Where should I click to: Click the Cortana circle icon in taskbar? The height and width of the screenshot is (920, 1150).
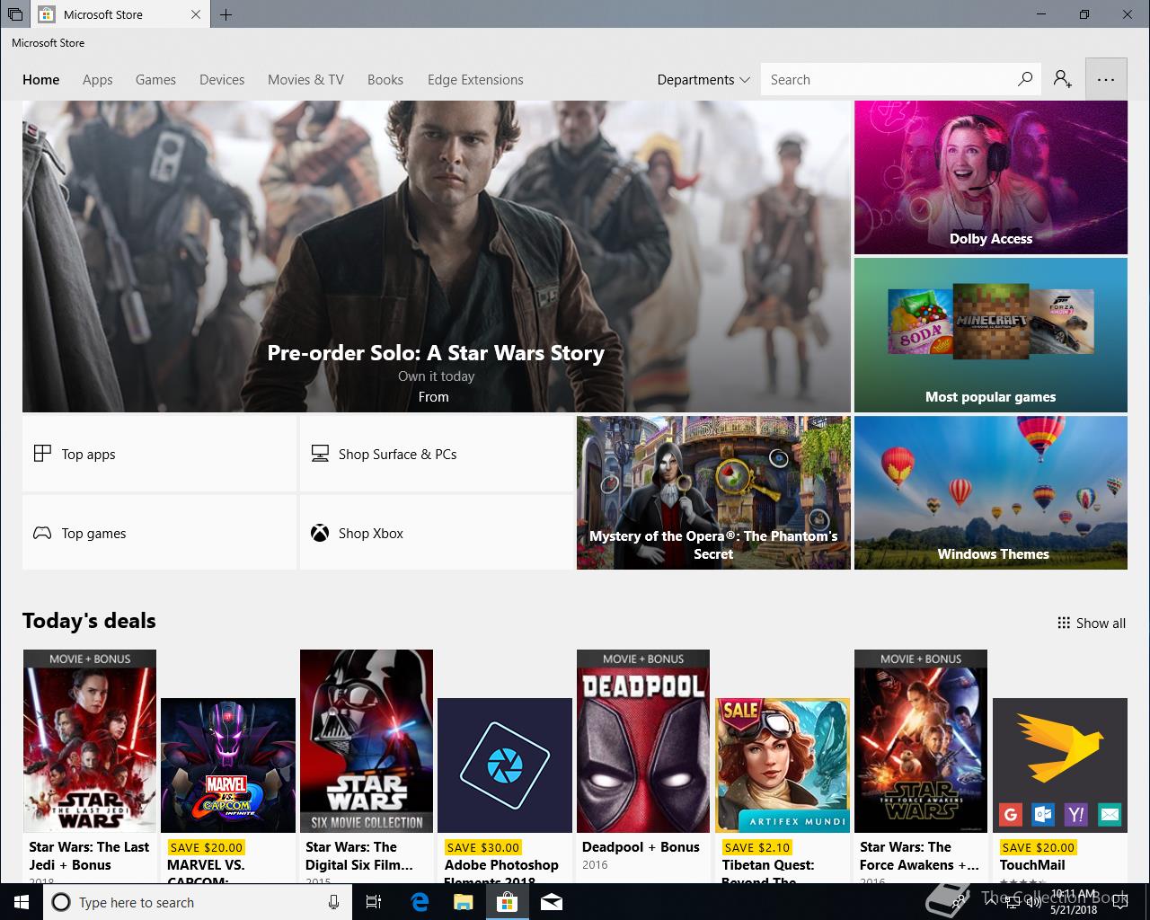[x=61, y=902]
